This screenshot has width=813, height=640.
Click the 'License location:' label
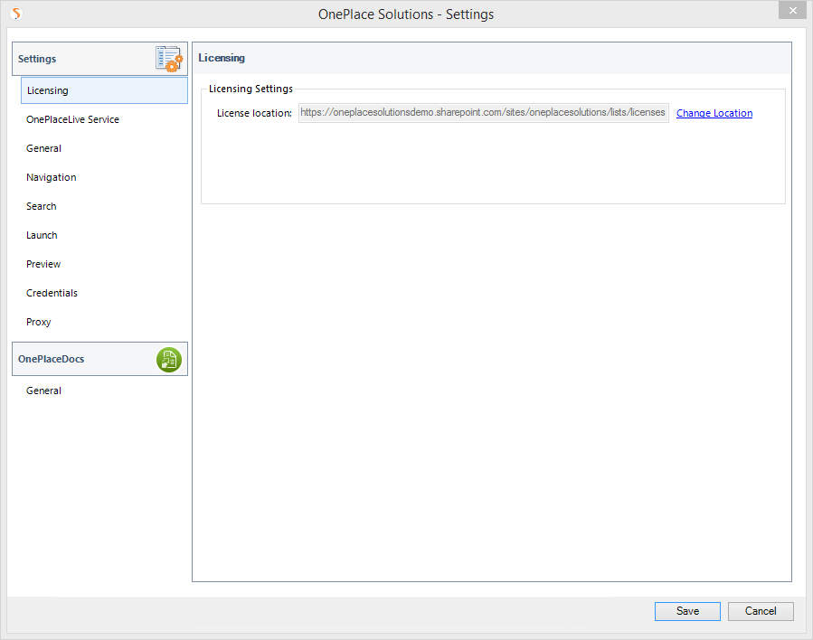[x=254, y=114]
